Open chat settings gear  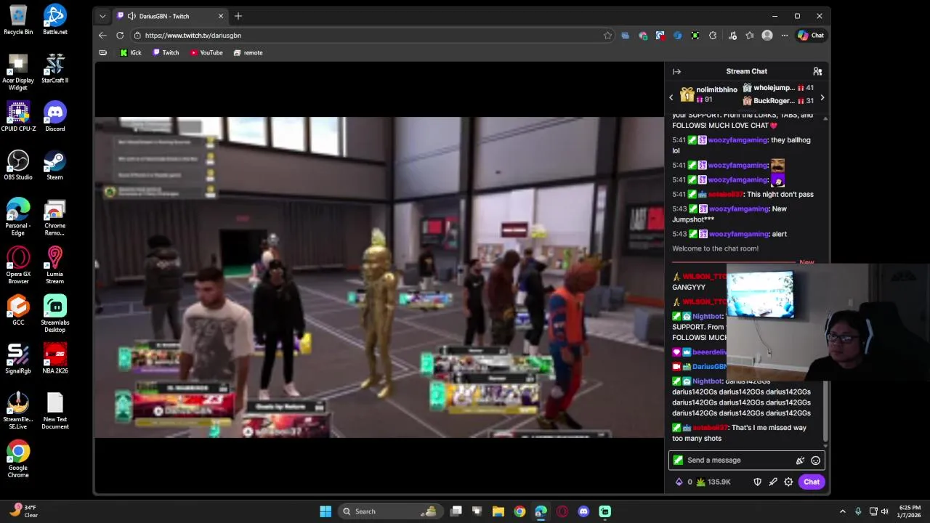point(788,482)
